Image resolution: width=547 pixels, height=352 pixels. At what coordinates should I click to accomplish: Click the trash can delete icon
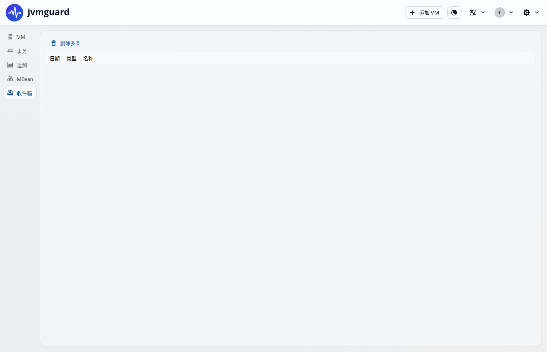pos(54,43)
